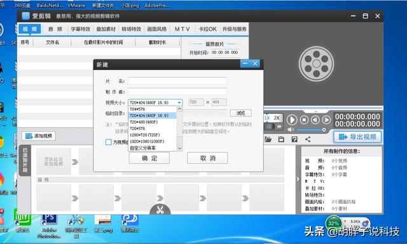Select 自定义分辨率 custom resolution option
407x244 pixels.
[153, 148]
